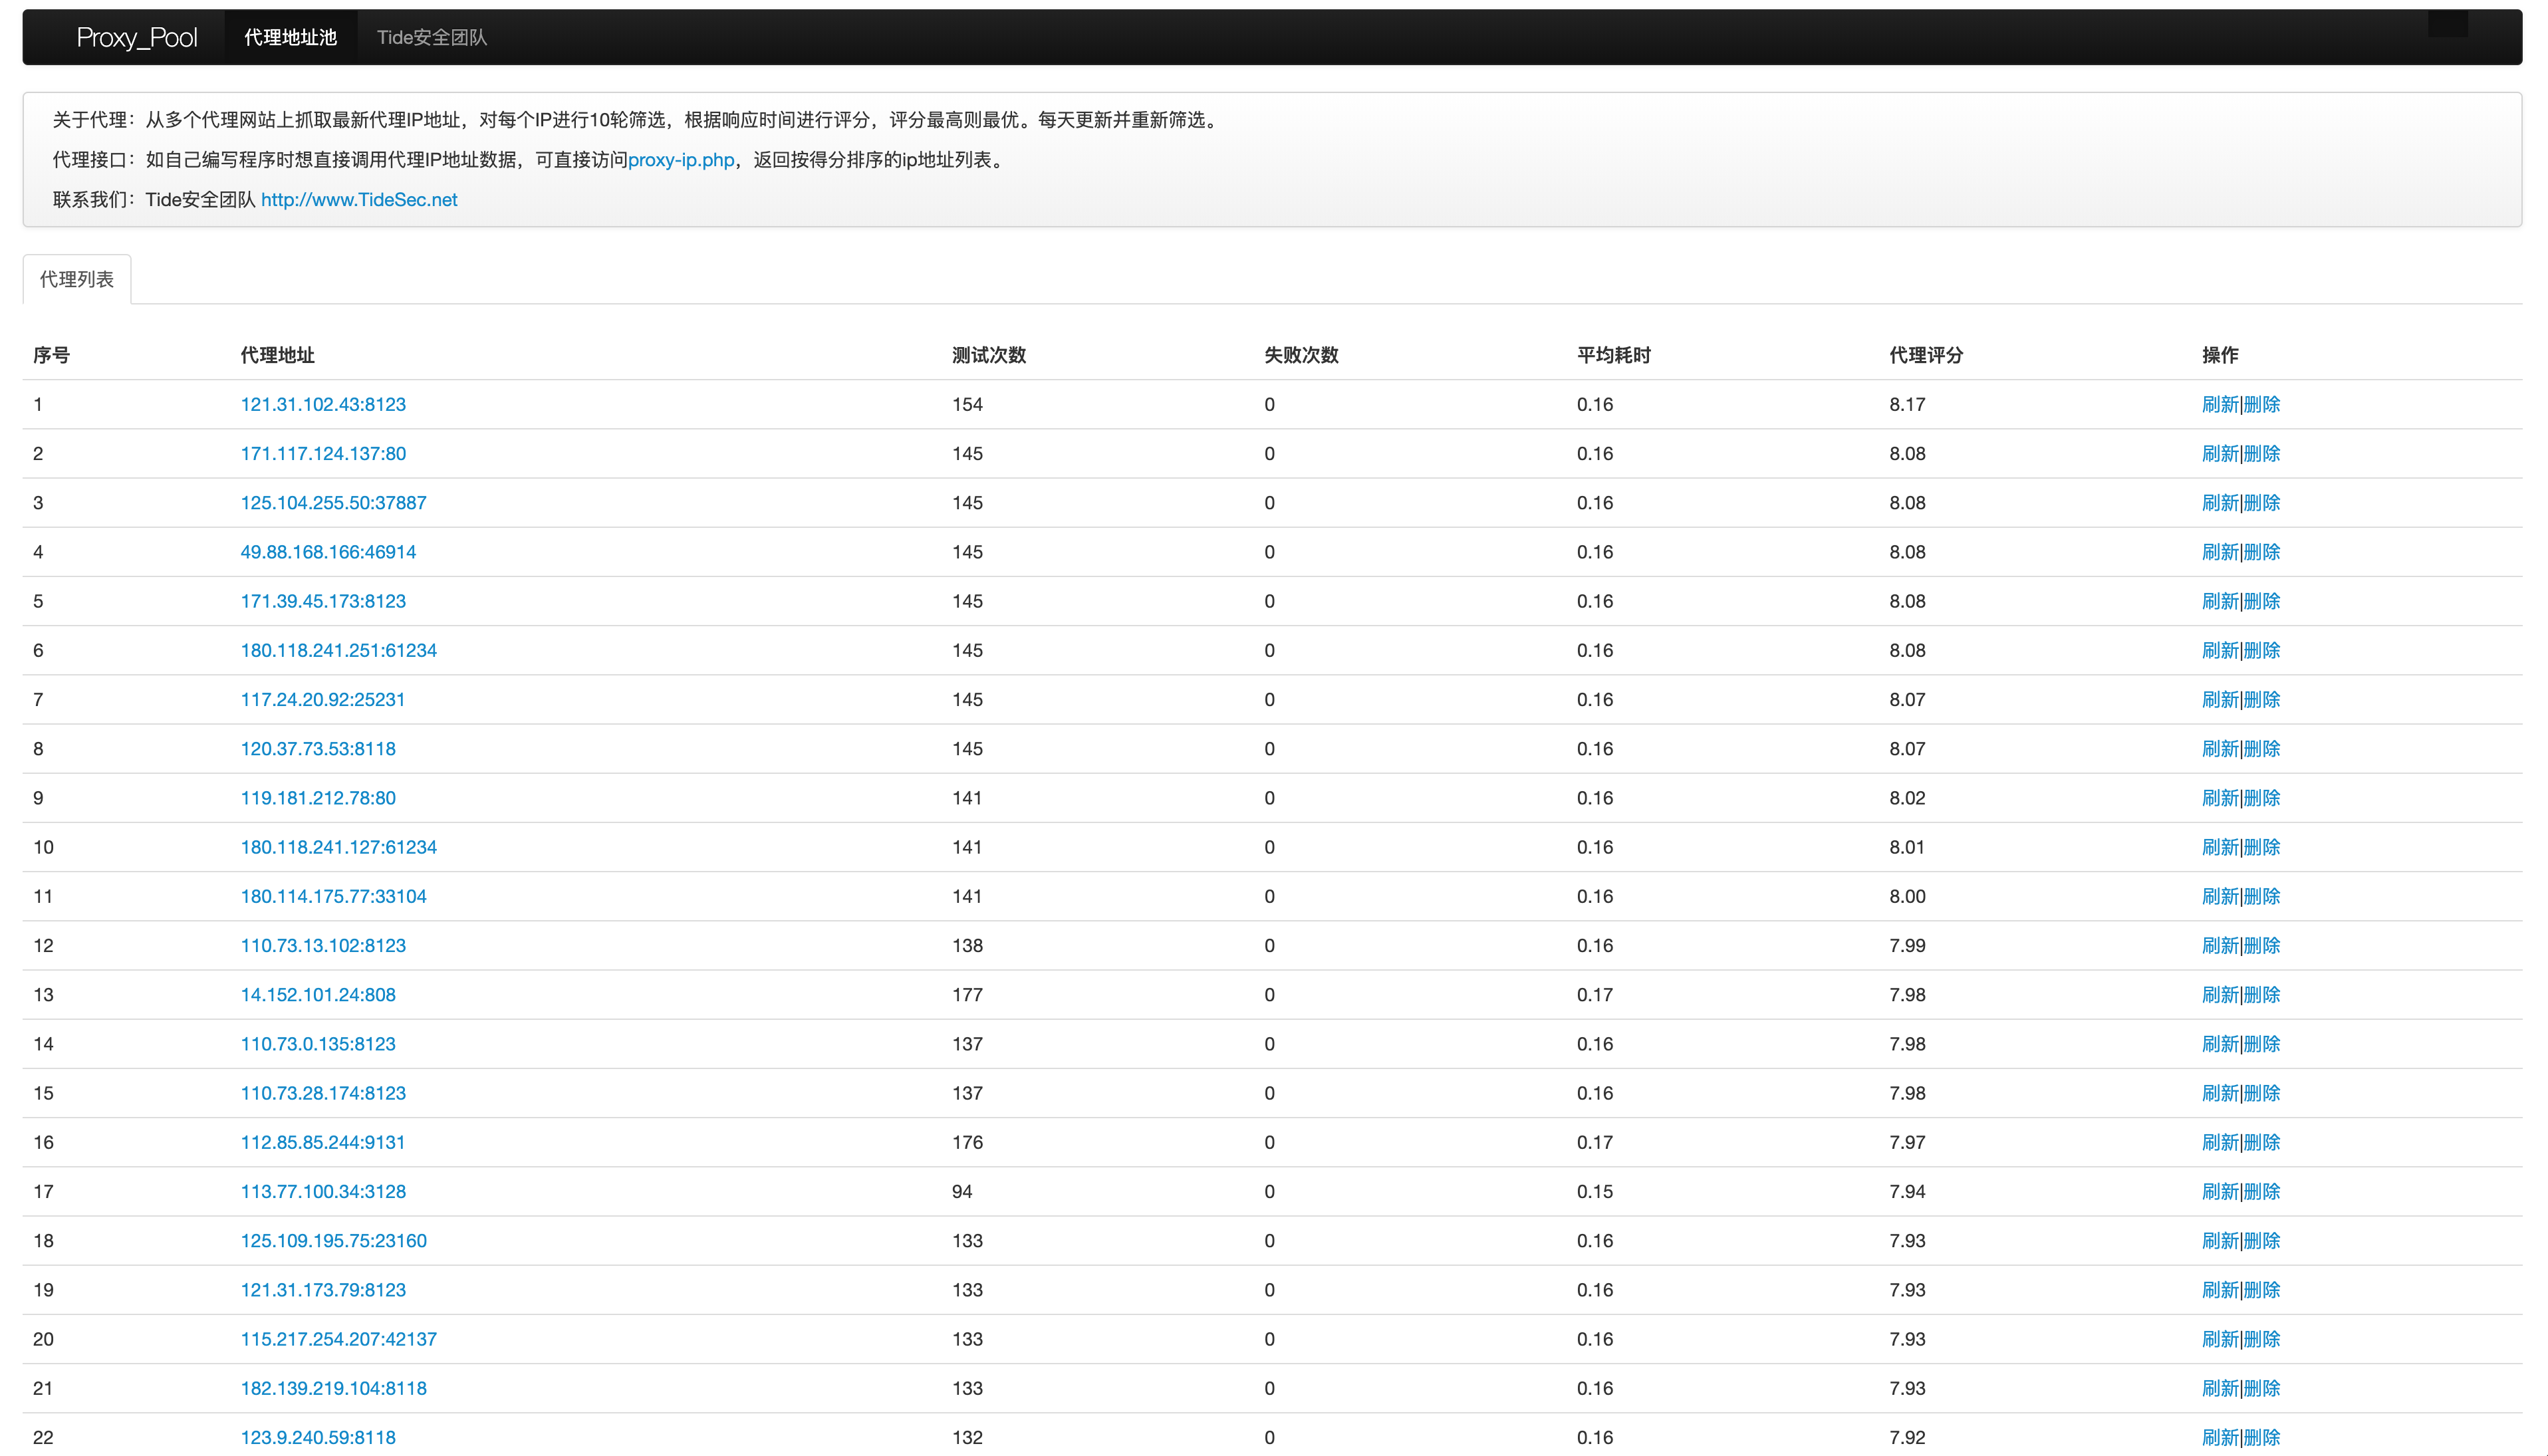
Task: Click the 代理评分 column header
Action: tap(1925, 355)
